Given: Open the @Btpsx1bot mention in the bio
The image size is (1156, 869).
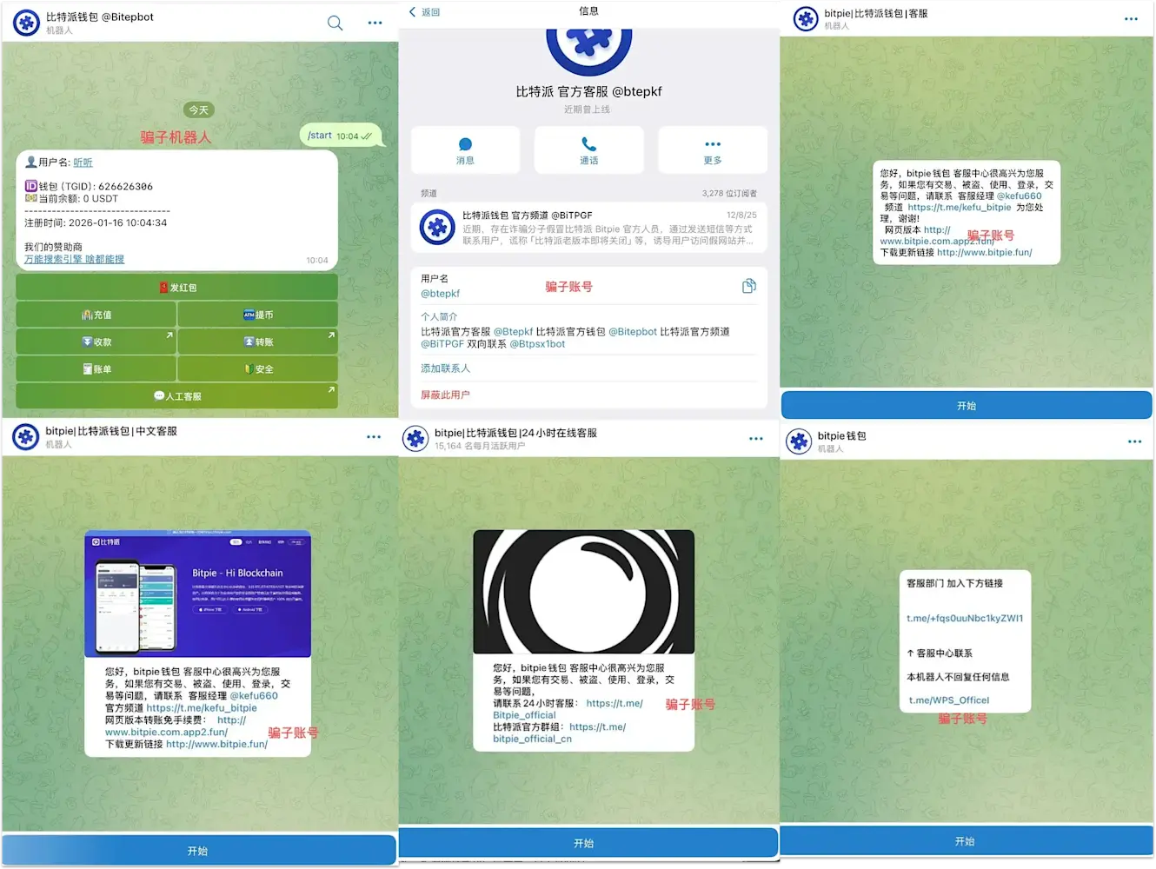Looking at the screenshot, I should (x=537, y=344).
